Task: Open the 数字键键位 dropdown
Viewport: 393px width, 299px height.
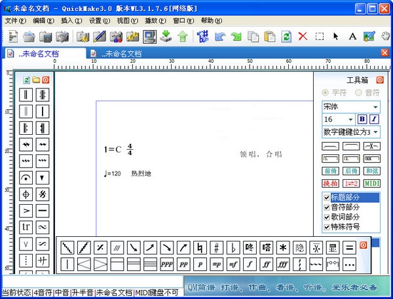Action: click(375, 132)
